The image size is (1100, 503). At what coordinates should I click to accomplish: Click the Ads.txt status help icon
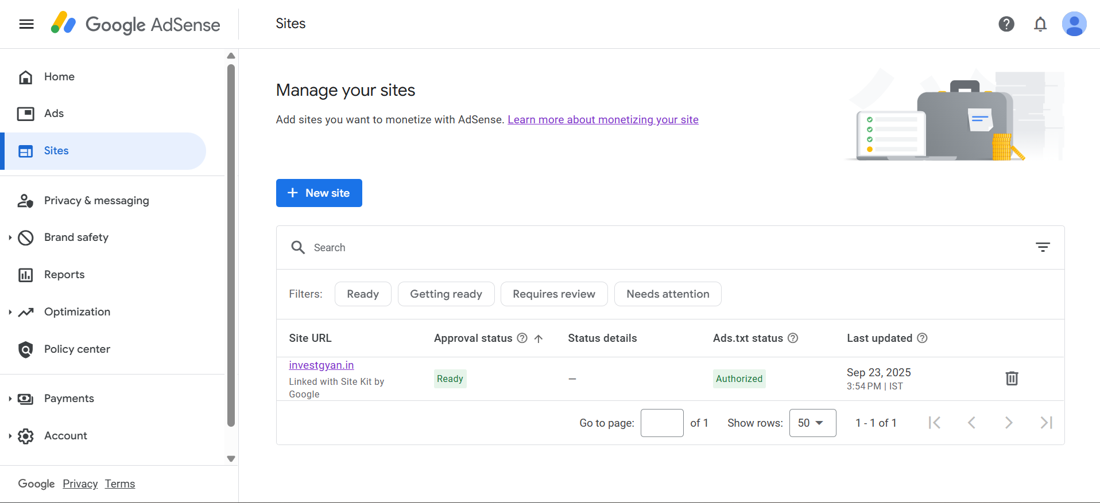pos(793,338)
